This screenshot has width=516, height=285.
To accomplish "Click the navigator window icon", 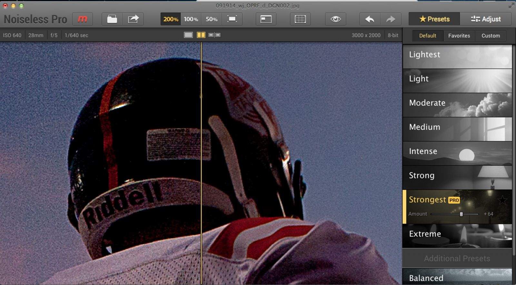I will pos(266,19).
